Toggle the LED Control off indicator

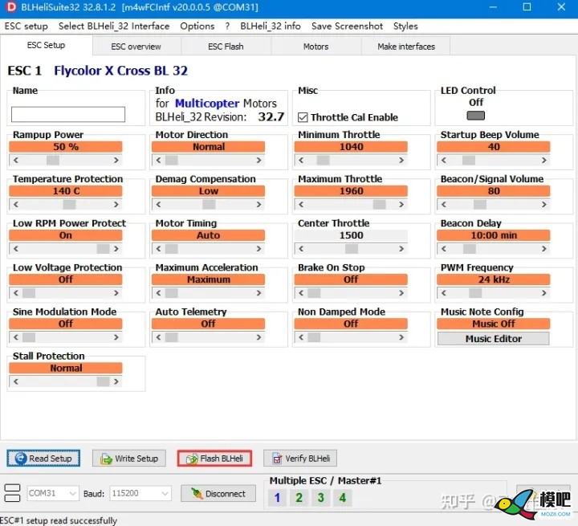click(475, 116)
